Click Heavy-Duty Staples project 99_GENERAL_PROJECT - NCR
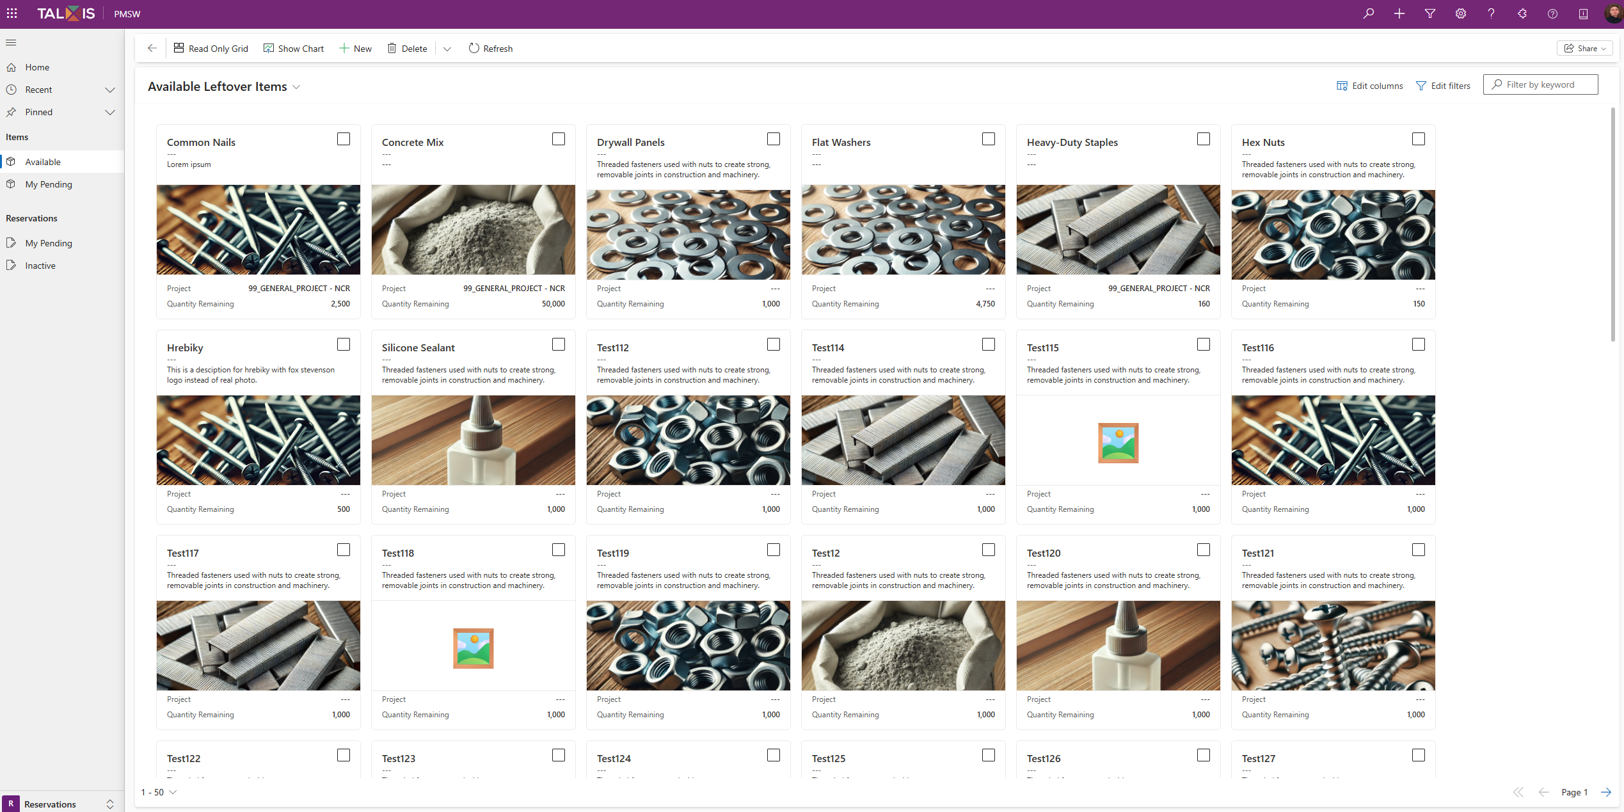 tap(1159, 289)
